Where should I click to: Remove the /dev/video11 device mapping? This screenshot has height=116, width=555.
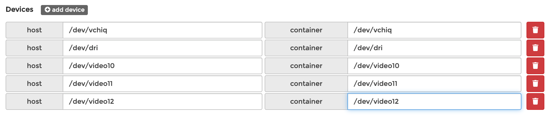coord(535,84)
